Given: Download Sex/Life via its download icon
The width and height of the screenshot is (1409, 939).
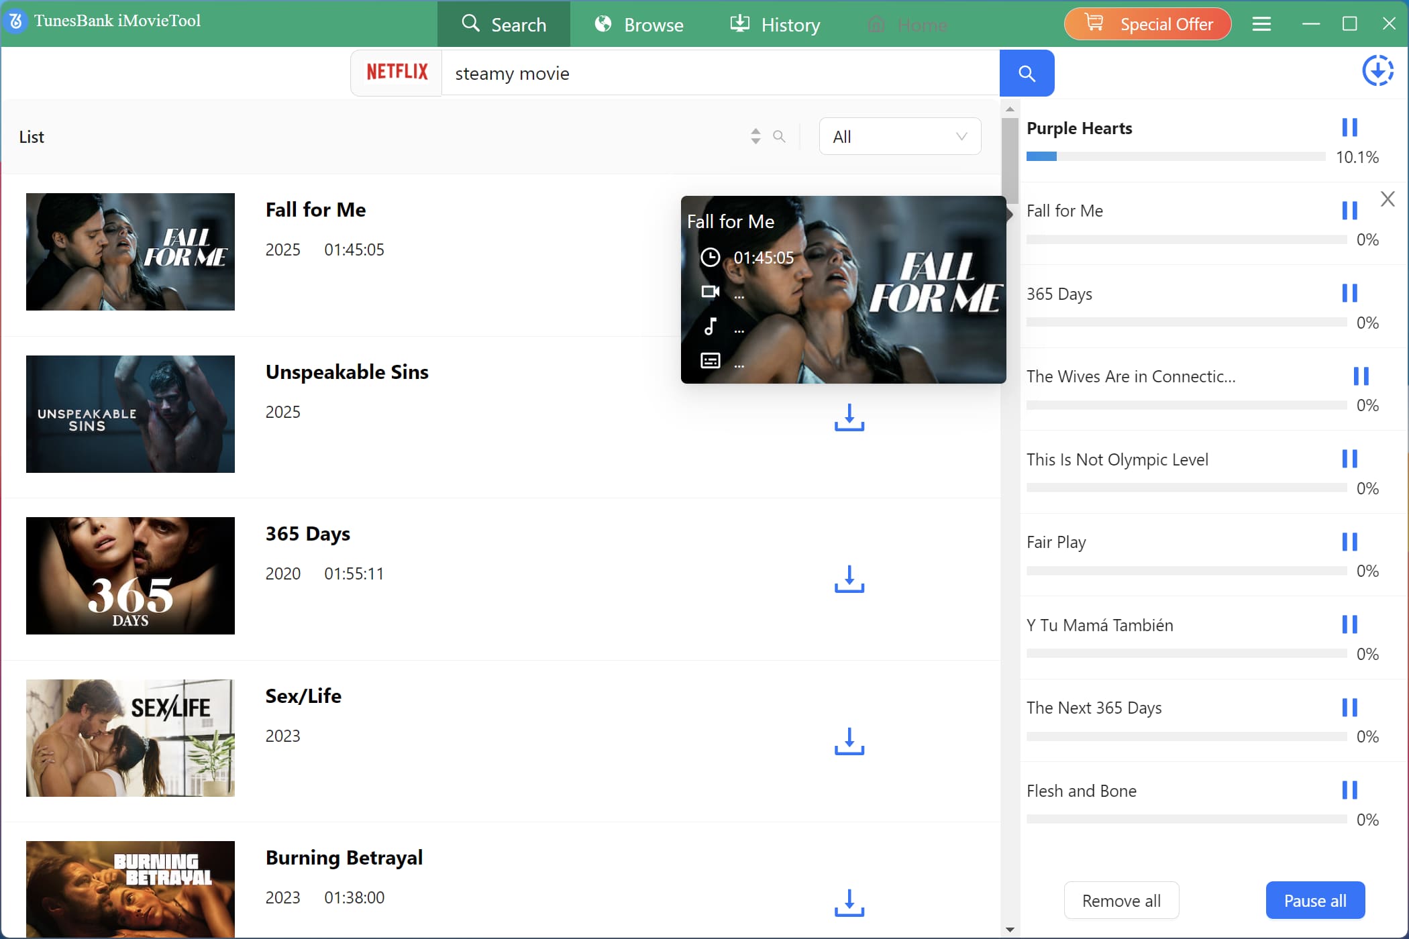Looking at the screenshot, I should pyautogui.click(x=849, y=741).
